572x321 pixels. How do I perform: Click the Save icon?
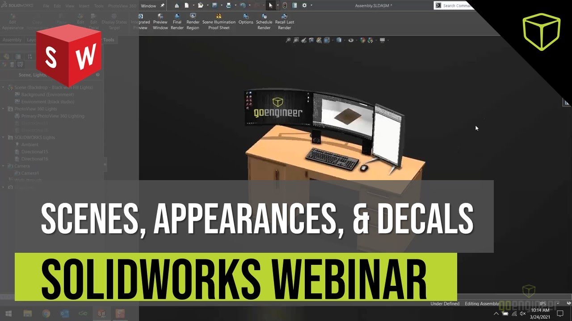click(x=214, y=5)
